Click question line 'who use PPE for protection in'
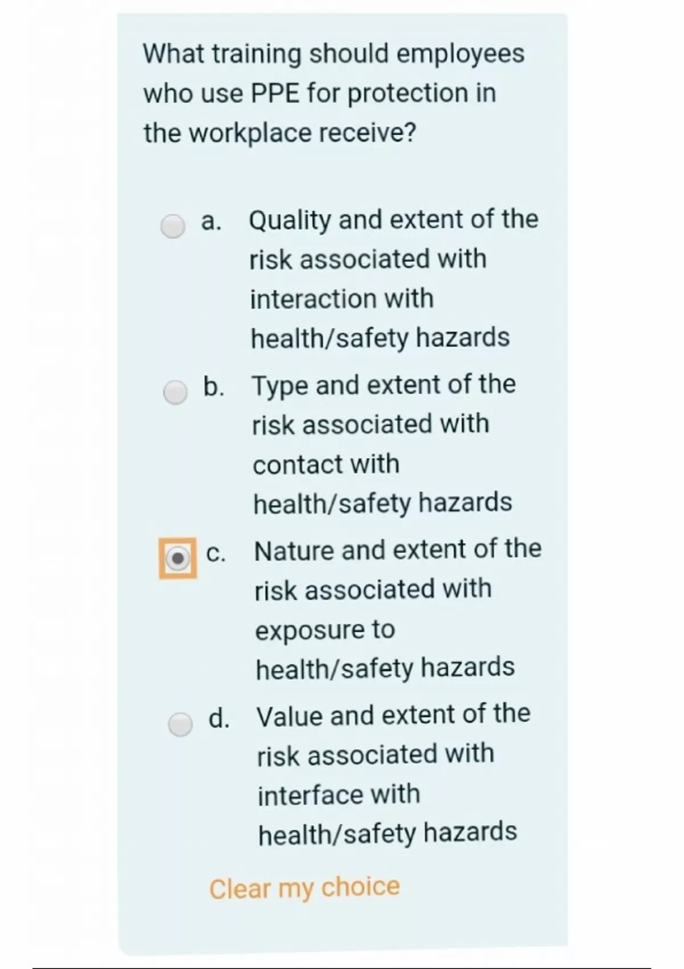This screenshot has height=969, width=684. click(x=319, y=93)
